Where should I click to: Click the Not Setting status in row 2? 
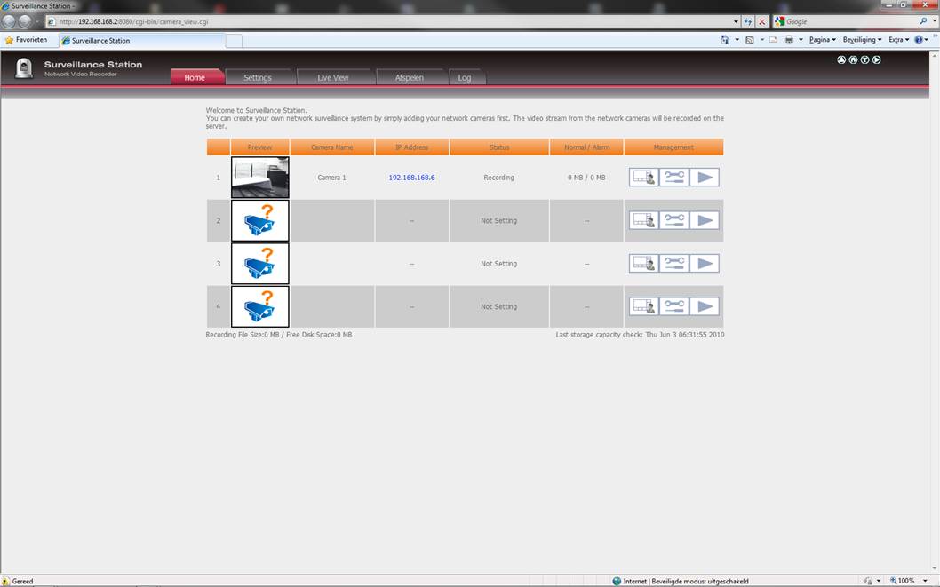click(498, 221)
